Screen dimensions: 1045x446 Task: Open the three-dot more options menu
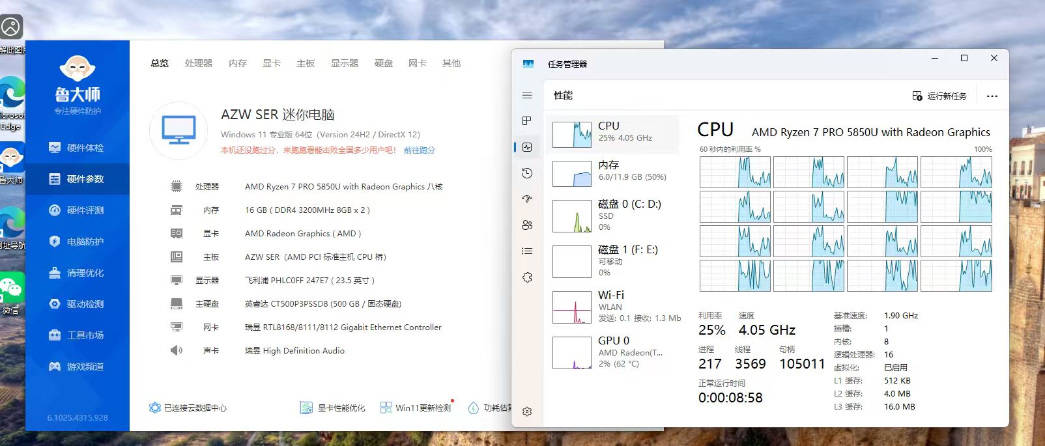point(992,96)
